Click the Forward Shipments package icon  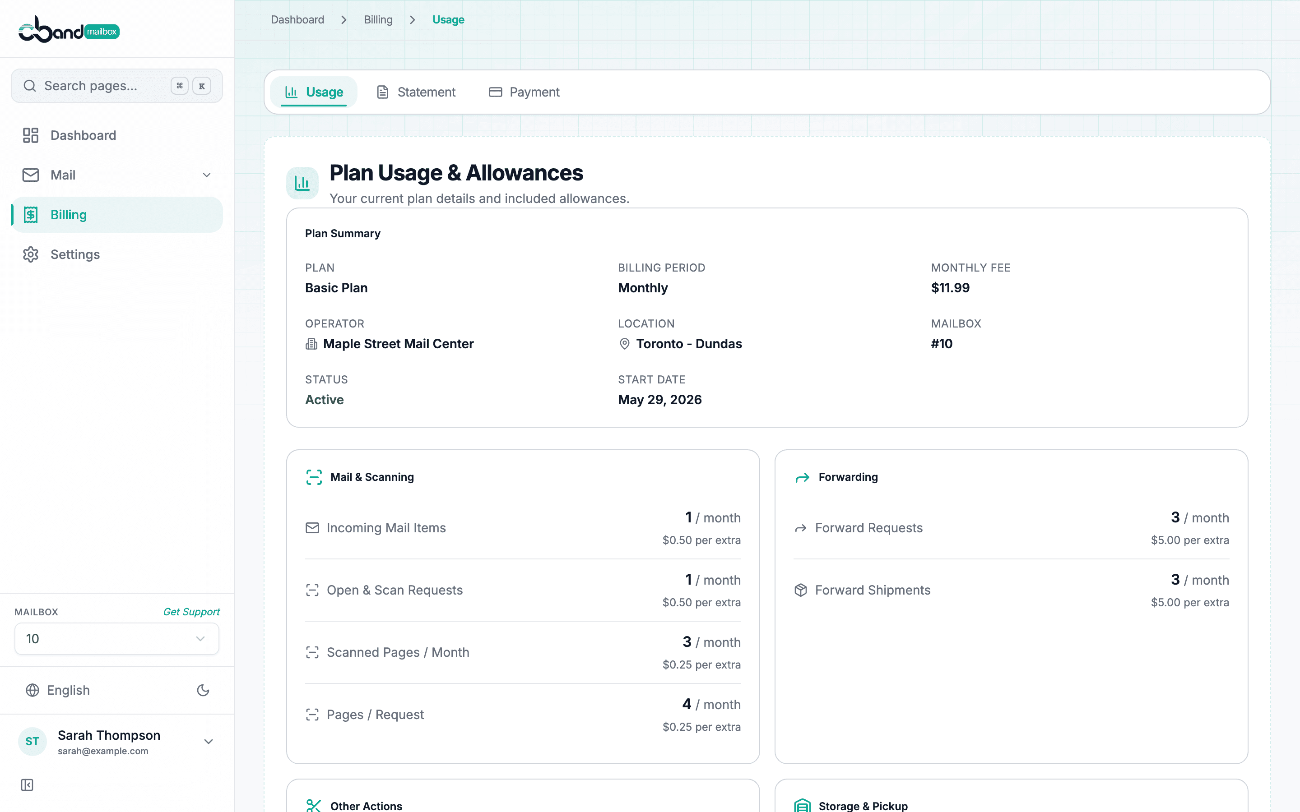point(801,590)
